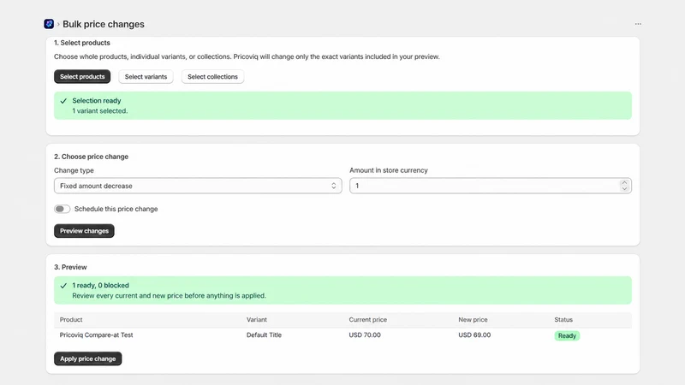Click the Default Title variant cell
This screenshot has width=685, height=385.
click(x=264, y=335)
